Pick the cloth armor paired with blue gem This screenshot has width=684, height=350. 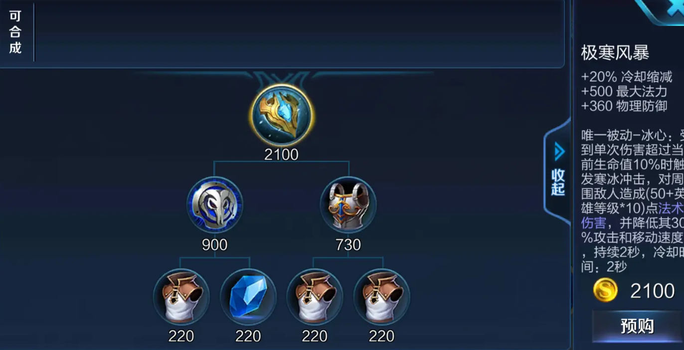tap(181, 297)
